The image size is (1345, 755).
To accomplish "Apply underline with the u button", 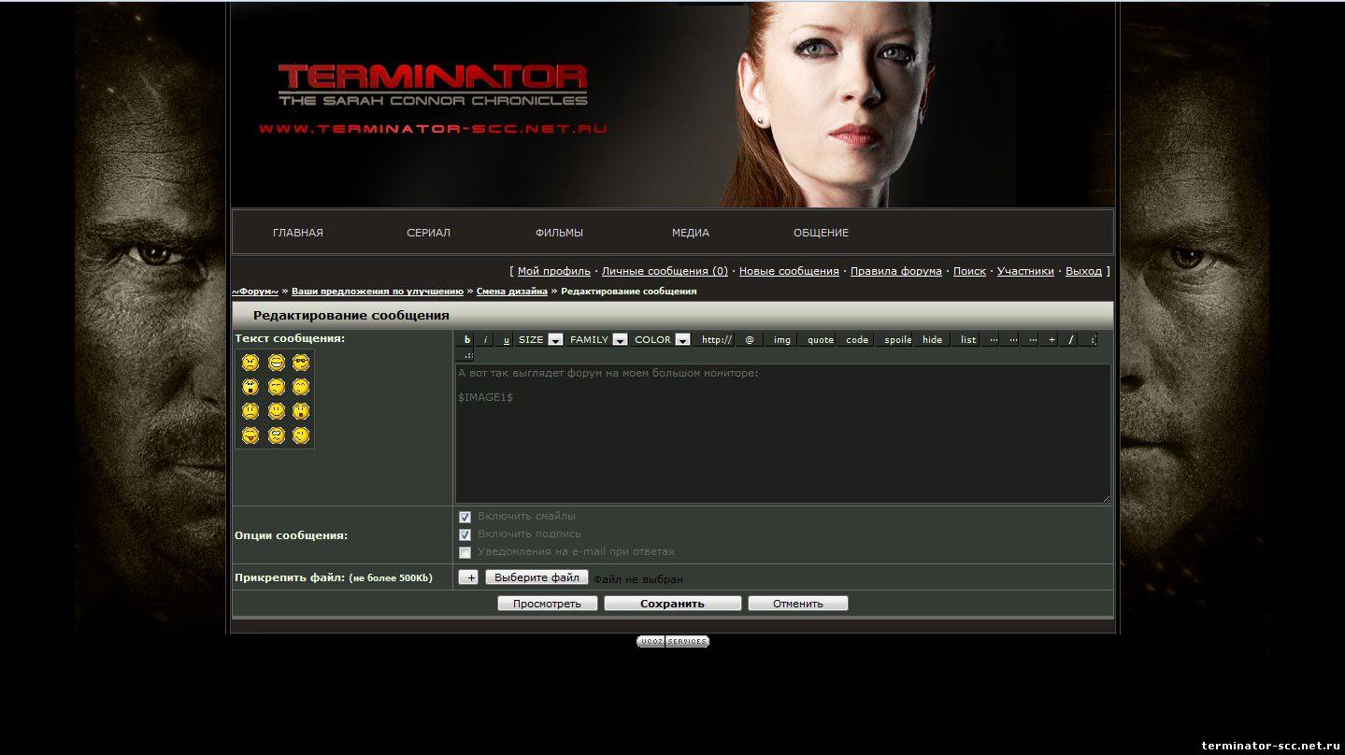I will point(506,339).
